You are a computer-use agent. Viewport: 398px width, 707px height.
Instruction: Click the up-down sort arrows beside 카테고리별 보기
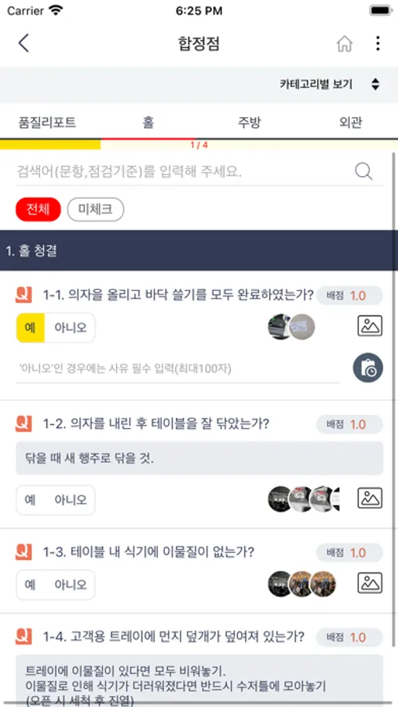[x=375, y=84]
